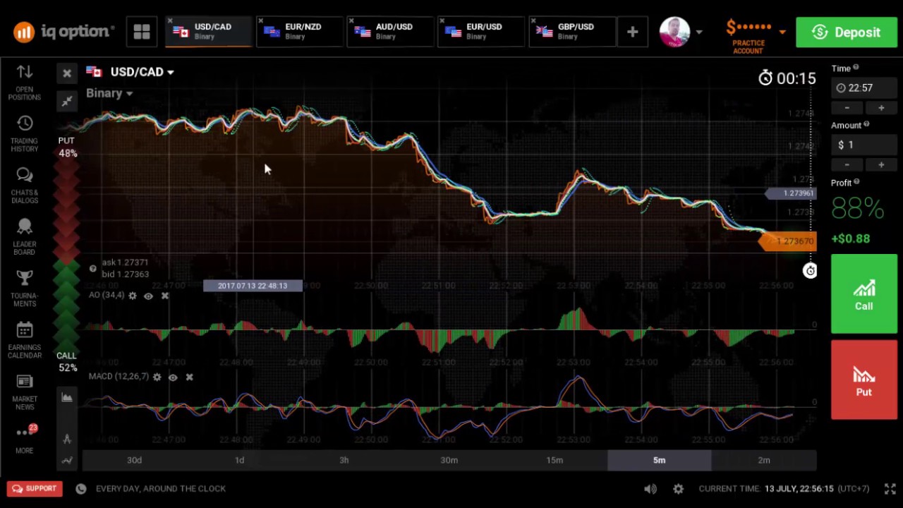The height and width of the screenshot is (508, 903).
Task: Click the phone icon in bottom bar
Action: click(x=81, y=488)
